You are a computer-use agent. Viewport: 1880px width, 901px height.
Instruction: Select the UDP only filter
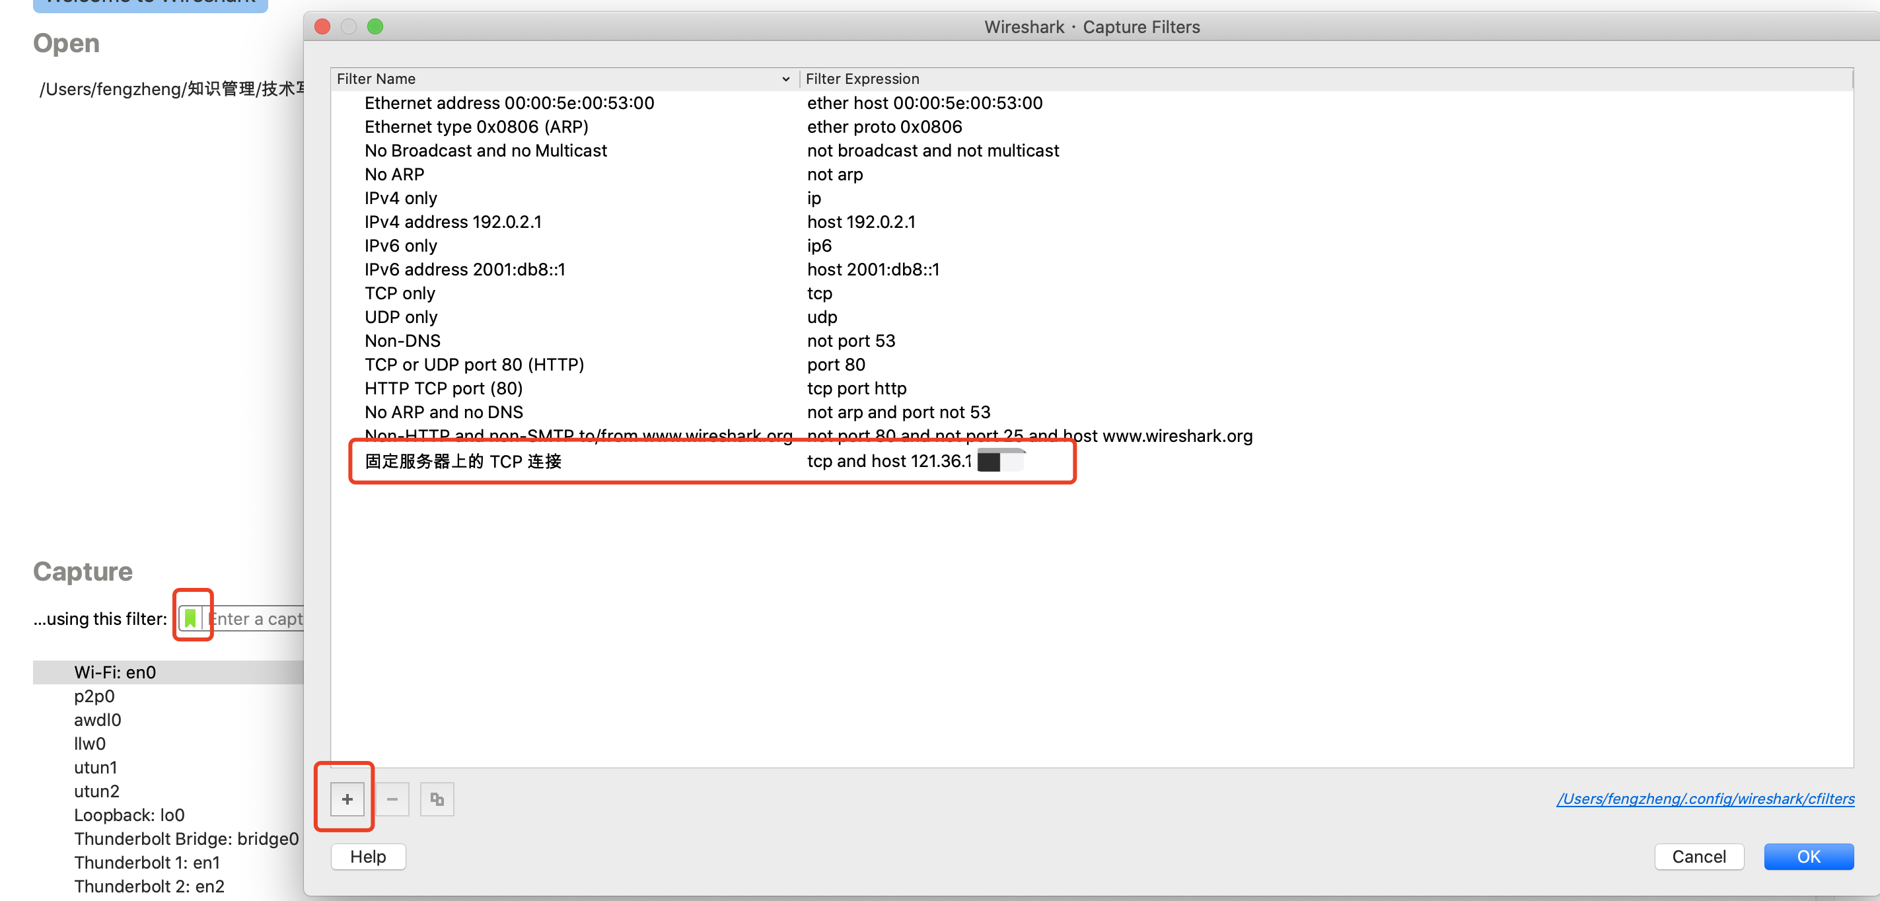tap(401, 316)
